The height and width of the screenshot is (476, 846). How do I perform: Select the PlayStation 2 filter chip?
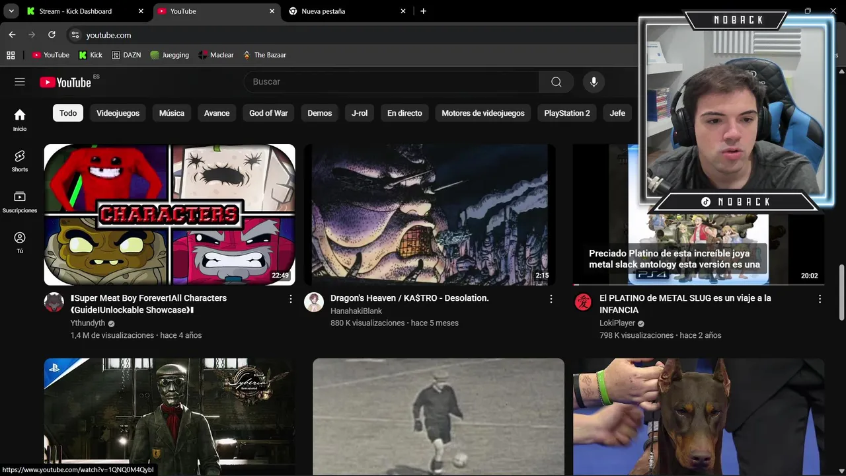point(567,113)
